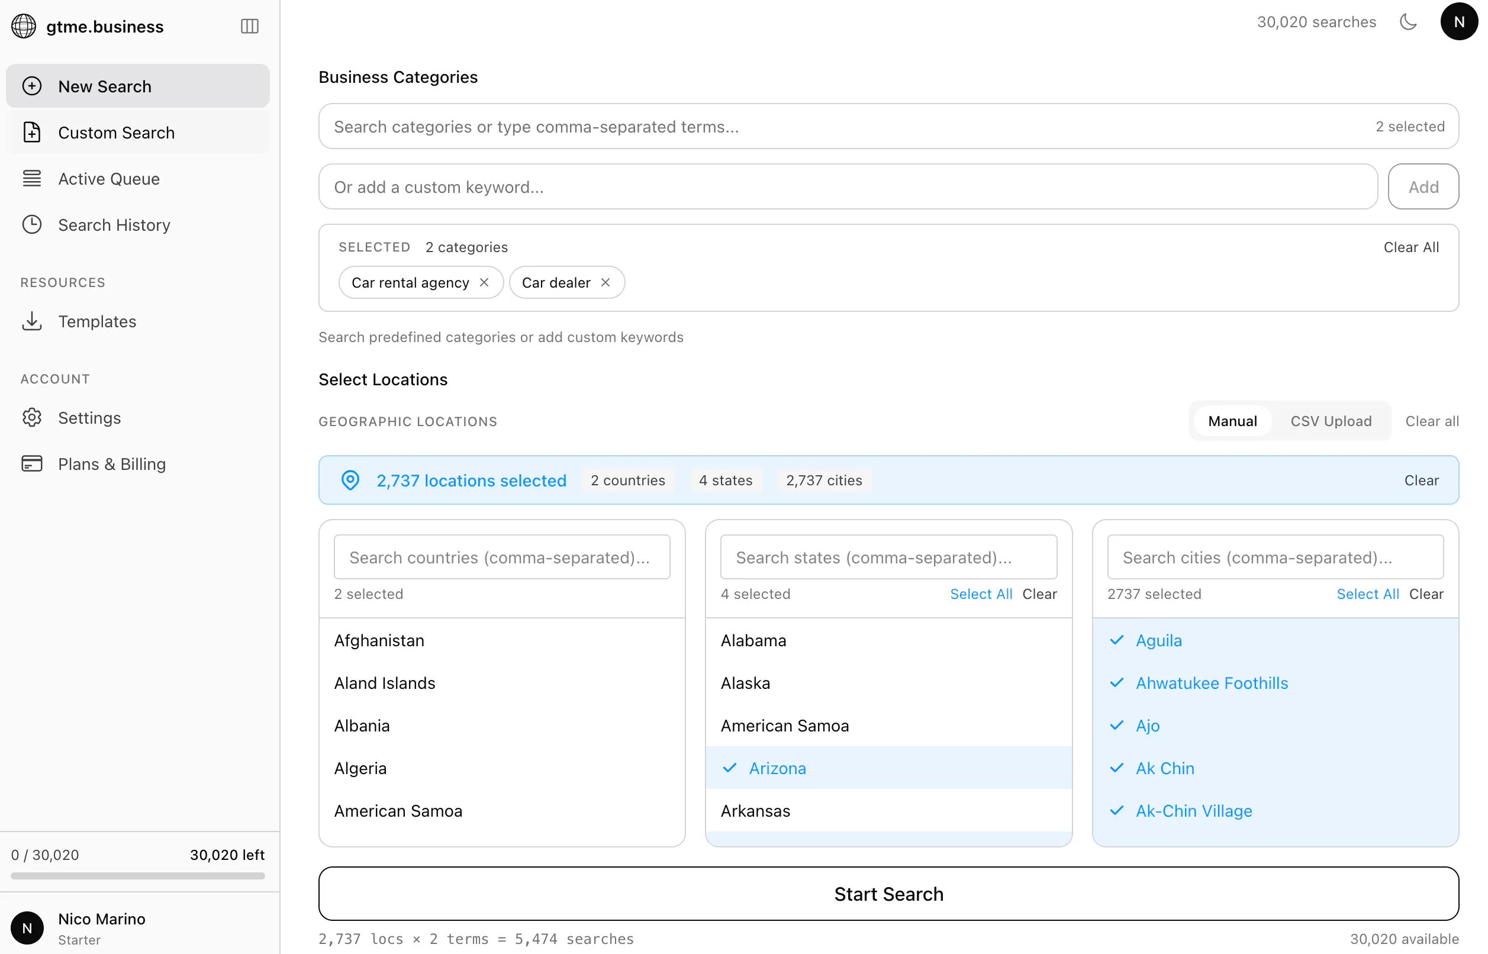Deselect Ajo city
This screenshot has height=954, width=1488.
(1275, 726)
